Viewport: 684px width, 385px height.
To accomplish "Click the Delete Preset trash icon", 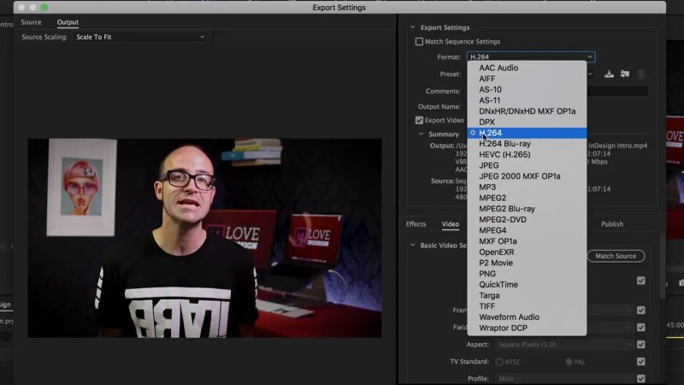I will pos(640,74).
